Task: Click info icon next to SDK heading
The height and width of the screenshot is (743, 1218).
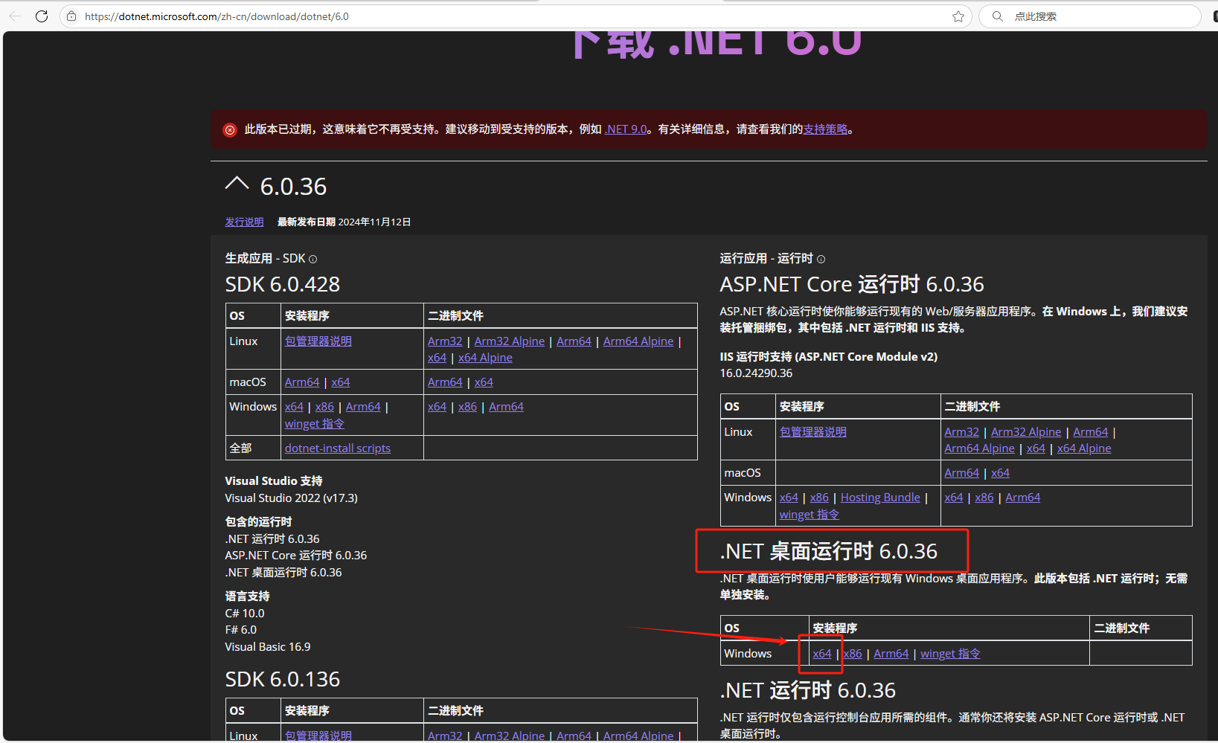Action: 313,260
